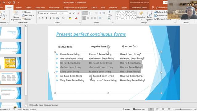Viewport: 197px width, 111px height.
Task: Select the text box shape icon
Action: 117,12
